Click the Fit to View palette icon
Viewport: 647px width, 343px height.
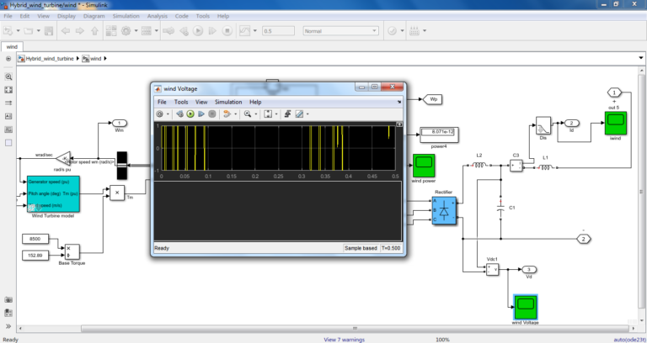click(8, 87)
